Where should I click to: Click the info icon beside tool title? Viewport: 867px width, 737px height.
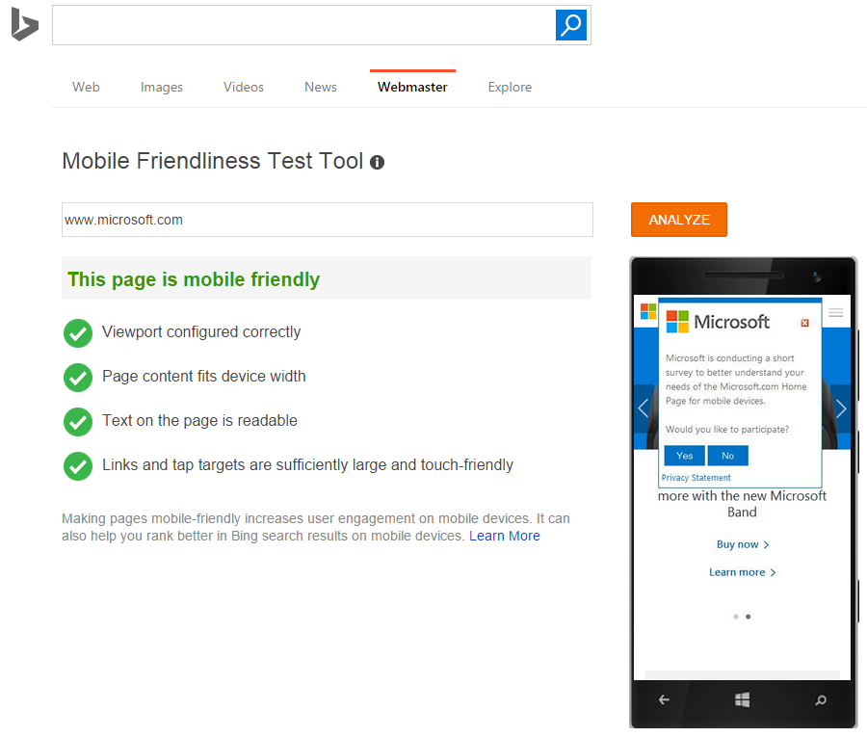[378, 162]
